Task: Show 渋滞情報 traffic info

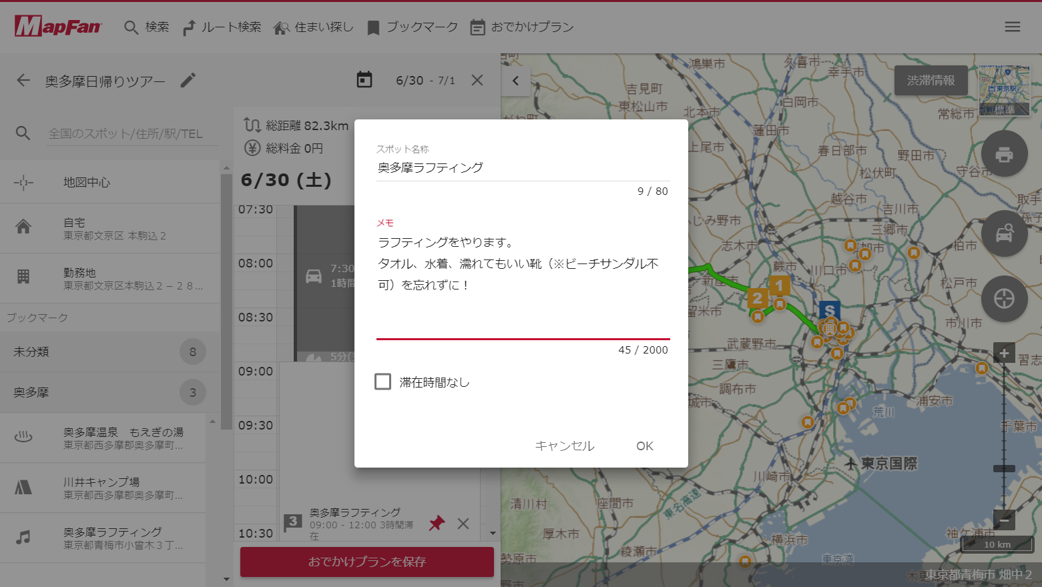Action: click(x=931, y=80)
